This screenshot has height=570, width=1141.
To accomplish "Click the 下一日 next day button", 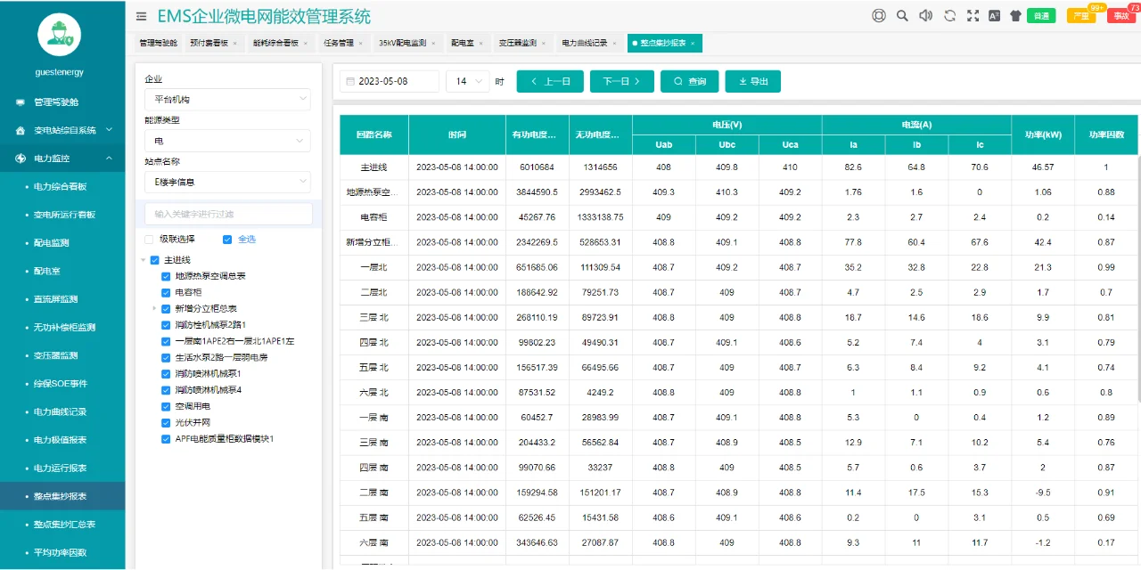I will coord(621,81).
